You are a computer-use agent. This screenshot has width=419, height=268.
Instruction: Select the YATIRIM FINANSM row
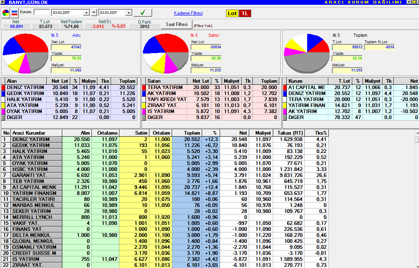pyautogui.click(x=165, y=193)
